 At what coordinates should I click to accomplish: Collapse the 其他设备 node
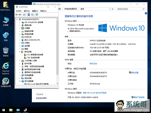pyautogui.click(x=20, y=52)
